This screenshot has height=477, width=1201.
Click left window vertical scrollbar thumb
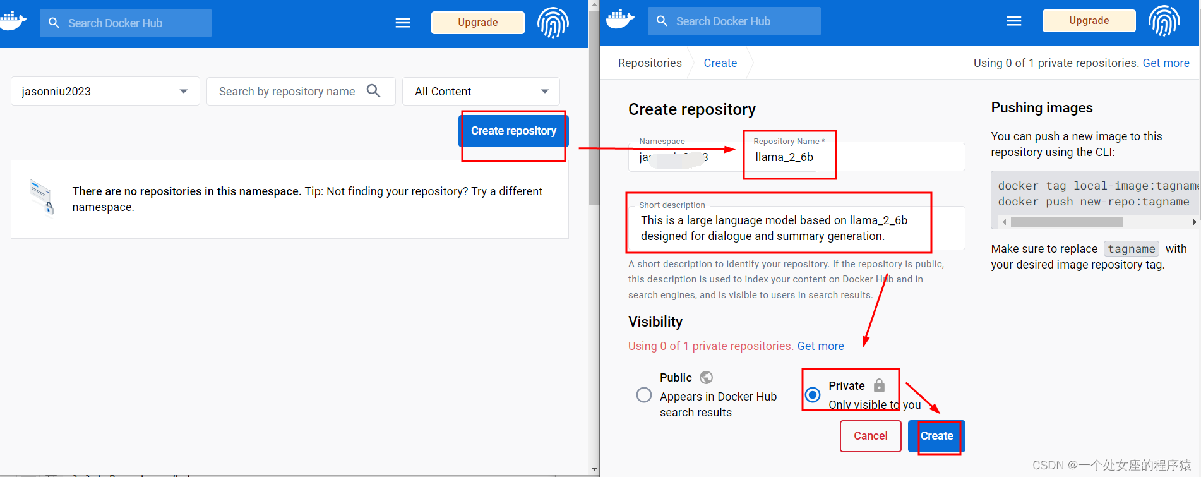coord(594,107)
